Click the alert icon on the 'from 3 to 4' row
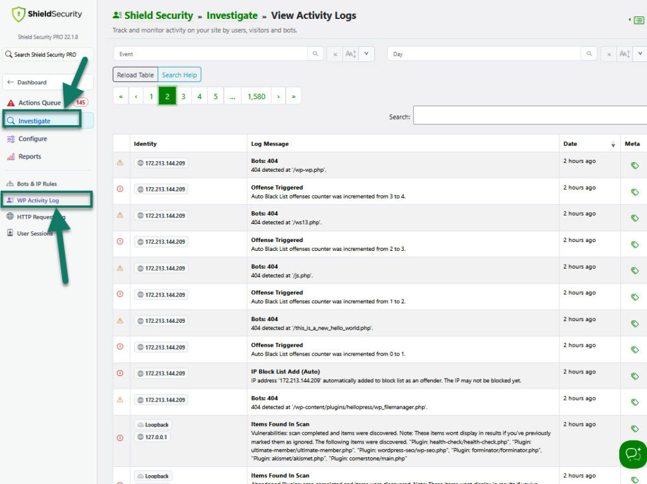The width and height of the screenshot is (647, 484). pyautogui.click(x=120, y=189)
